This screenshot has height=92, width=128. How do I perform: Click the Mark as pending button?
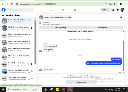point(60,28)
